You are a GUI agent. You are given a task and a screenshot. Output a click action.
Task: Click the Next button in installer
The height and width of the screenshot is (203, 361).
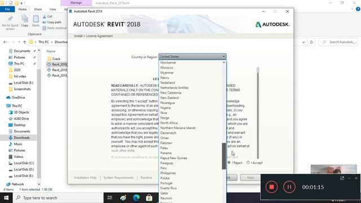[250, 178]
